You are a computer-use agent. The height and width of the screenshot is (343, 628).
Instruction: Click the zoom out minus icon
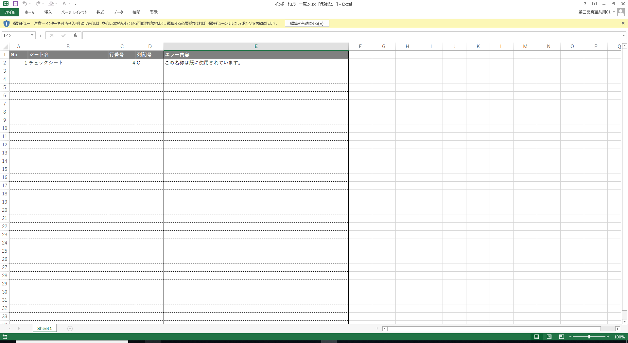[x=570, y=337]
